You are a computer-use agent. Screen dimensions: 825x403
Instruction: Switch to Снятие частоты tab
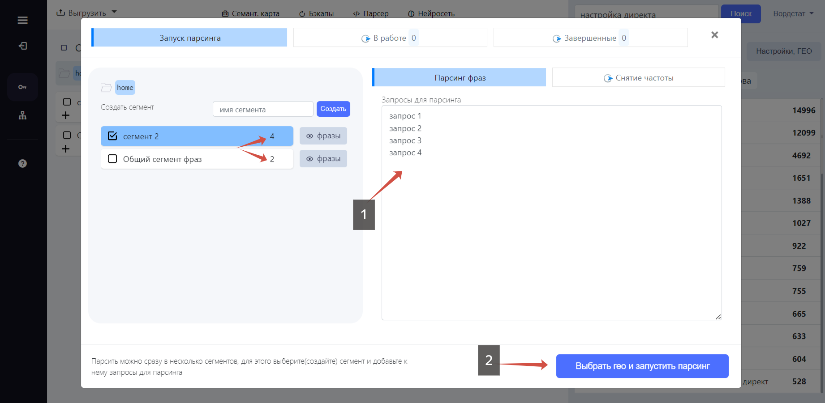638,77
